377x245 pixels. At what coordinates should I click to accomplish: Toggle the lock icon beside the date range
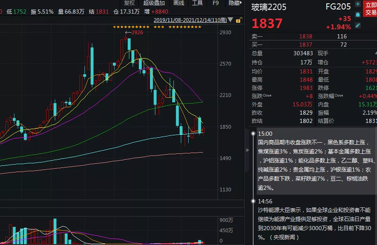click(238, 19)
